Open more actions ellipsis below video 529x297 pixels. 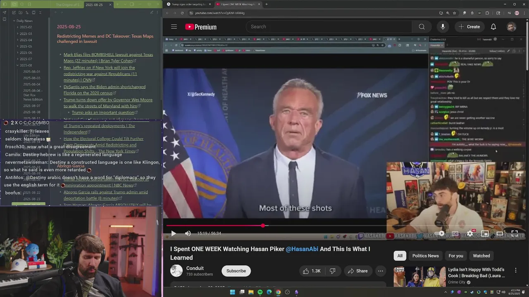tap(381, 271)
